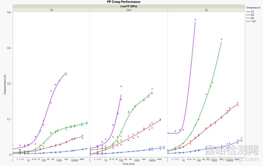Viewport: 263px width, 166px height.
Task: Select the 32 load panel header
Action: 206,10
